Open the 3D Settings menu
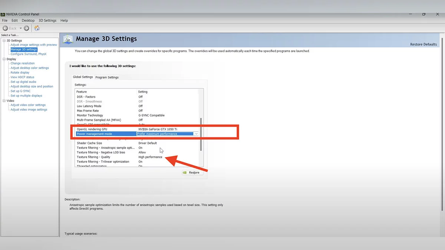This screenshot has height=250, width=445. [x=47, y=20]
